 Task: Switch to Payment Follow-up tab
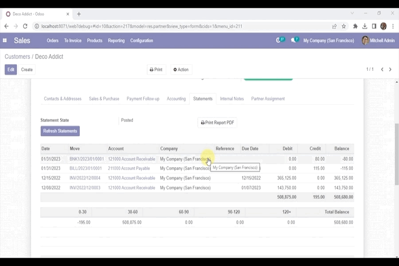(143, 99)
